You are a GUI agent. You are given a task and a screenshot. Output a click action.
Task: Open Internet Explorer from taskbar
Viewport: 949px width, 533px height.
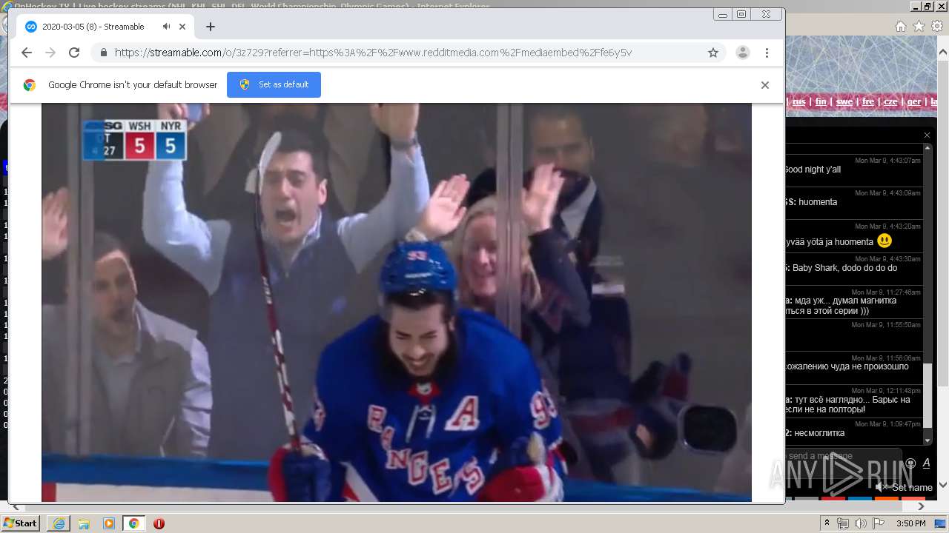coord(59,523)
